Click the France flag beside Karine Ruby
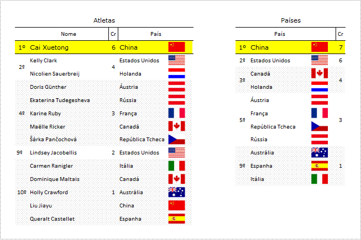Image resolution: width=361 pixels, height=240 pixels. click(176, 113)
